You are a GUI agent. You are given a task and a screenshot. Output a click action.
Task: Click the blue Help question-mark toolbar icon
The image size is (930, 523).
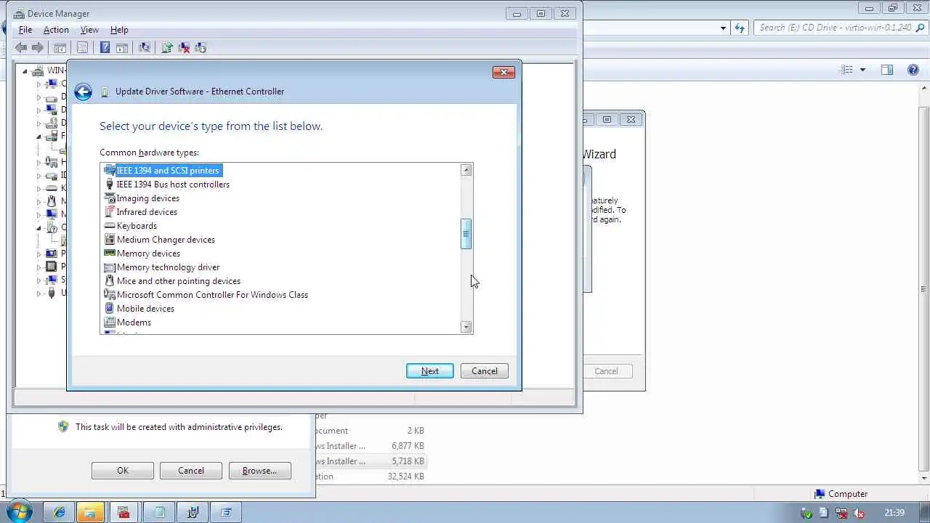105,48
